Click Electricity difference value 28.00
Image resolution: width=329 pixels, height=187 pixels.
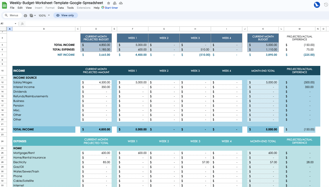299,162
